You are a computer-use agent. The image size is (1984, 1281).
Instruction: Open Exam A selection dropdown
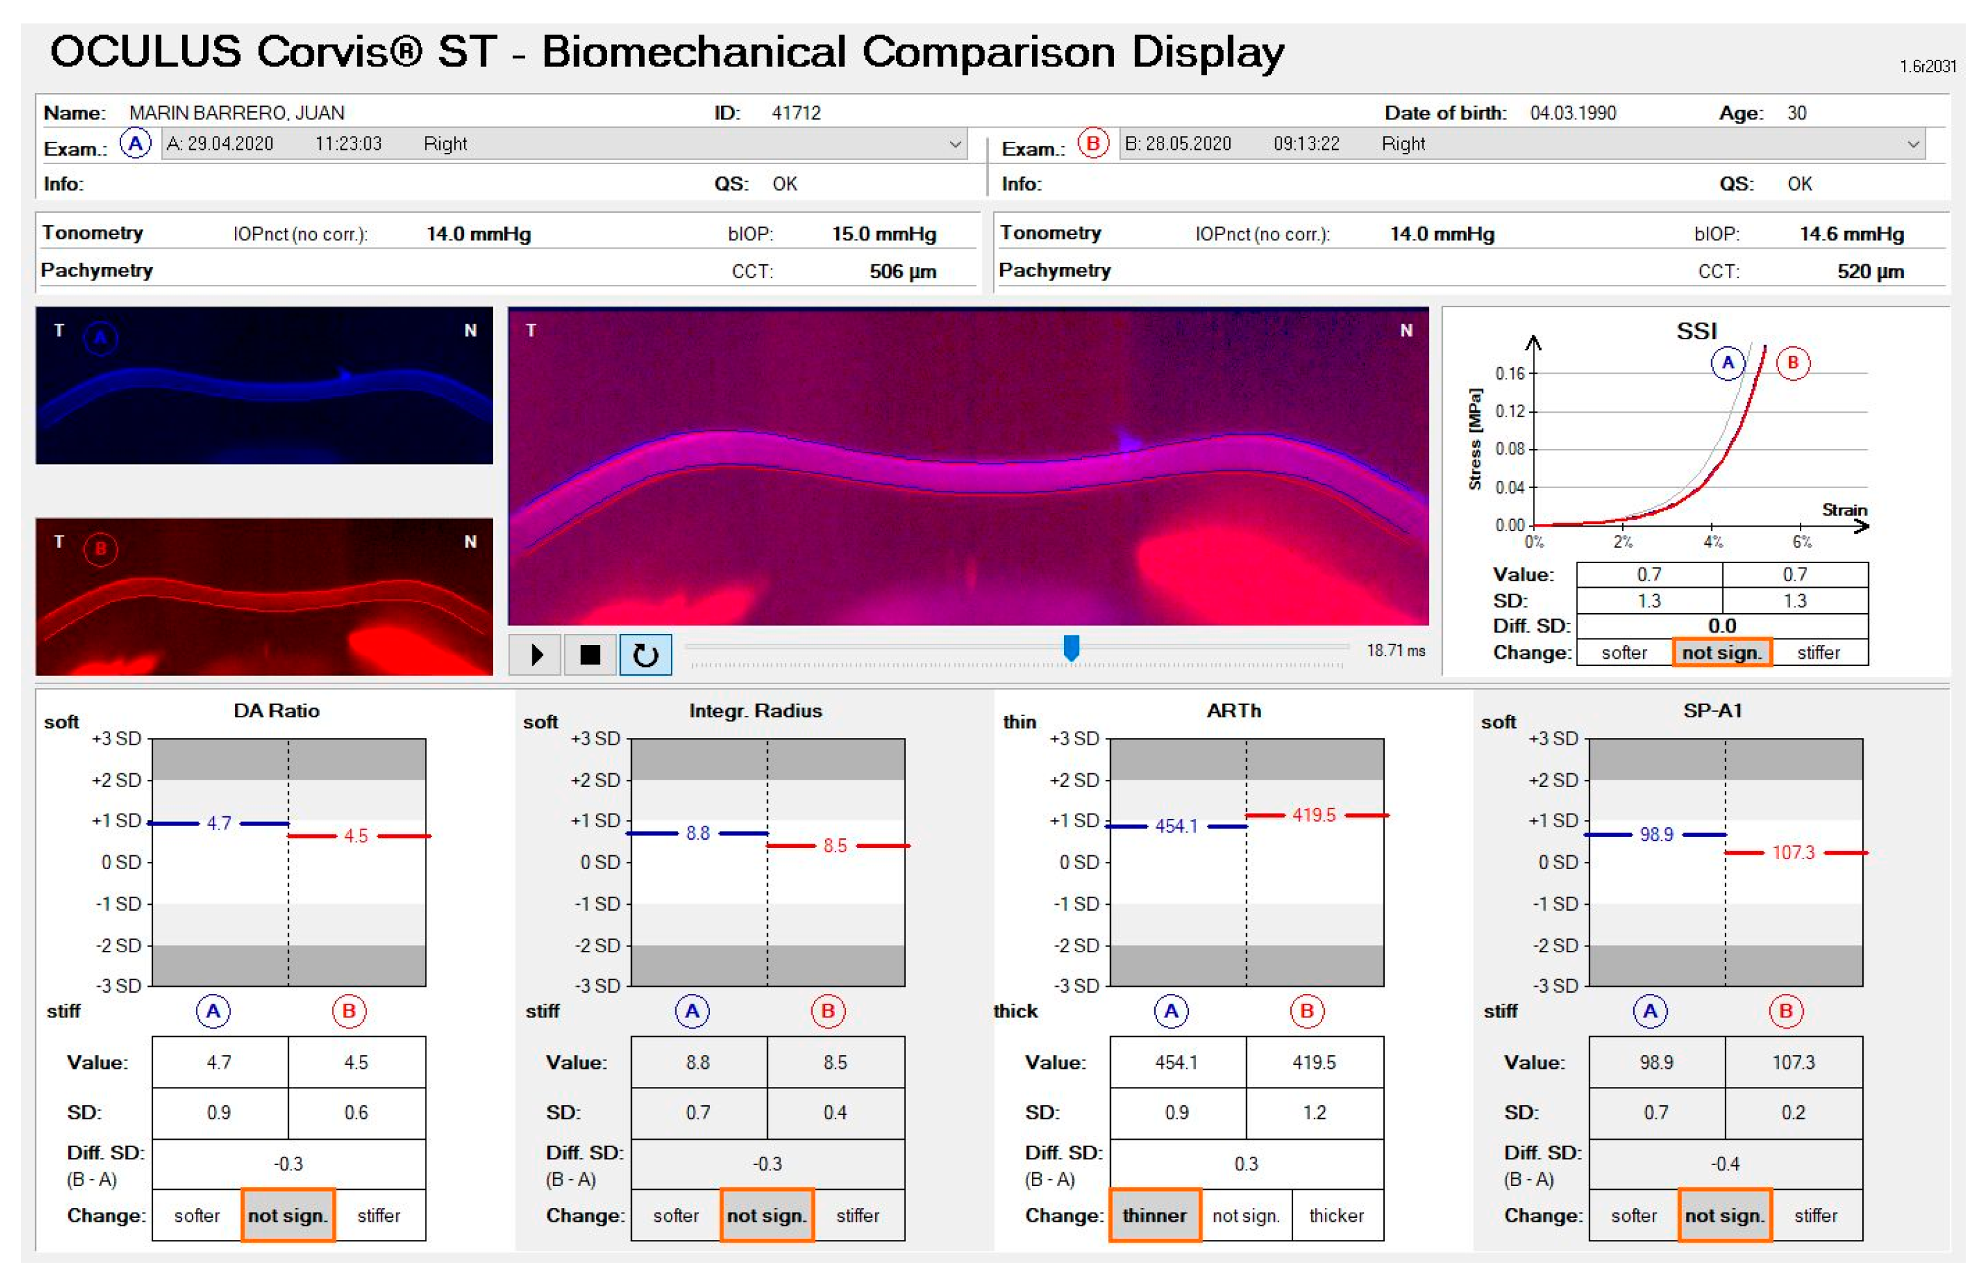pyautogui.click(x=955, y=144)
